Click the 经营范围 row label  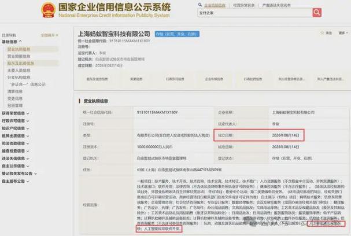[x=91, y=205]
